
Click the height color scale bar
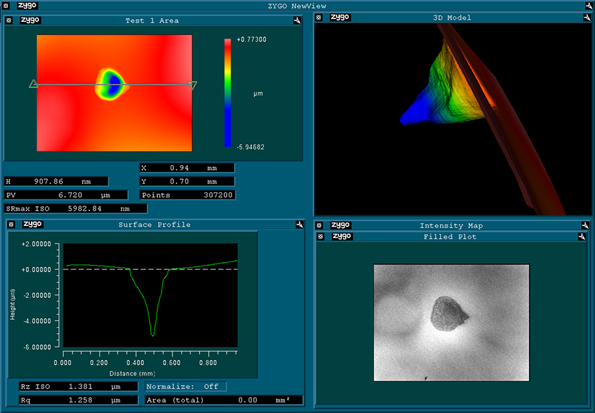227,93
